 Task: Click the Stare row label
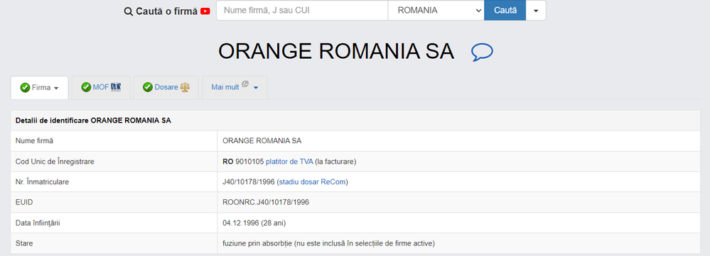[24, 243]
